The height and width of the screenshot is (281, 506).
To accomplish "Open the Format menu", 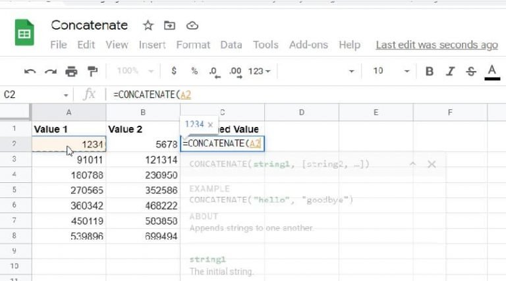I will pos(193,45).
